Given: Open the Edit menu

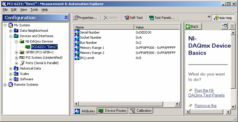Looking at the screenshot, I should (14, 10).
